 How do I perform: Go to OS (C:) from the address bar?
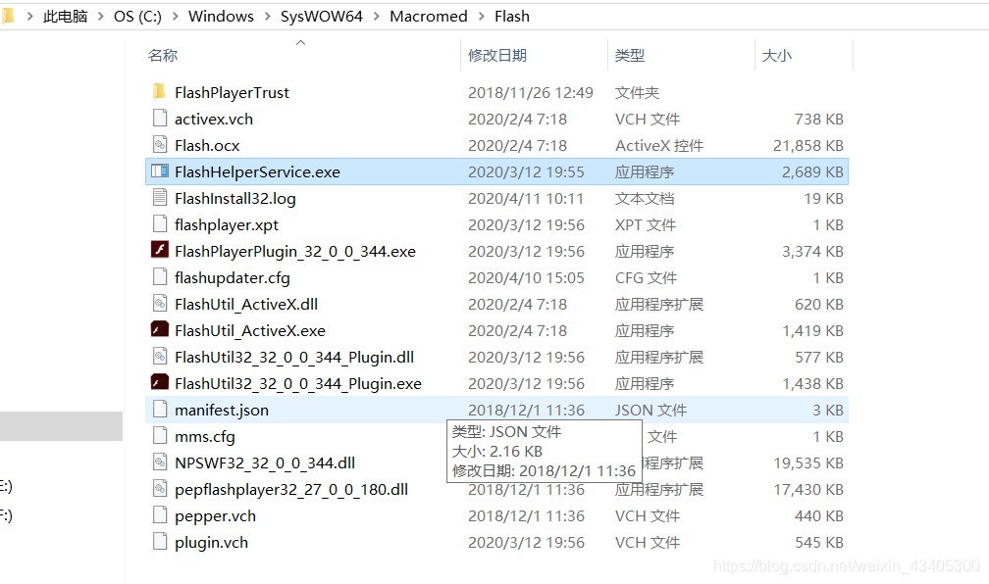pos(136,16)
